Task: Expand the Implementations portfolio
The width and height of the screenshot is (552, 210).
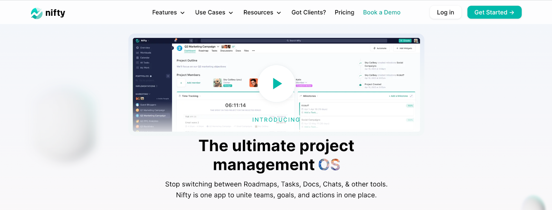Action: pyautogui.click(x=146, y=86)
